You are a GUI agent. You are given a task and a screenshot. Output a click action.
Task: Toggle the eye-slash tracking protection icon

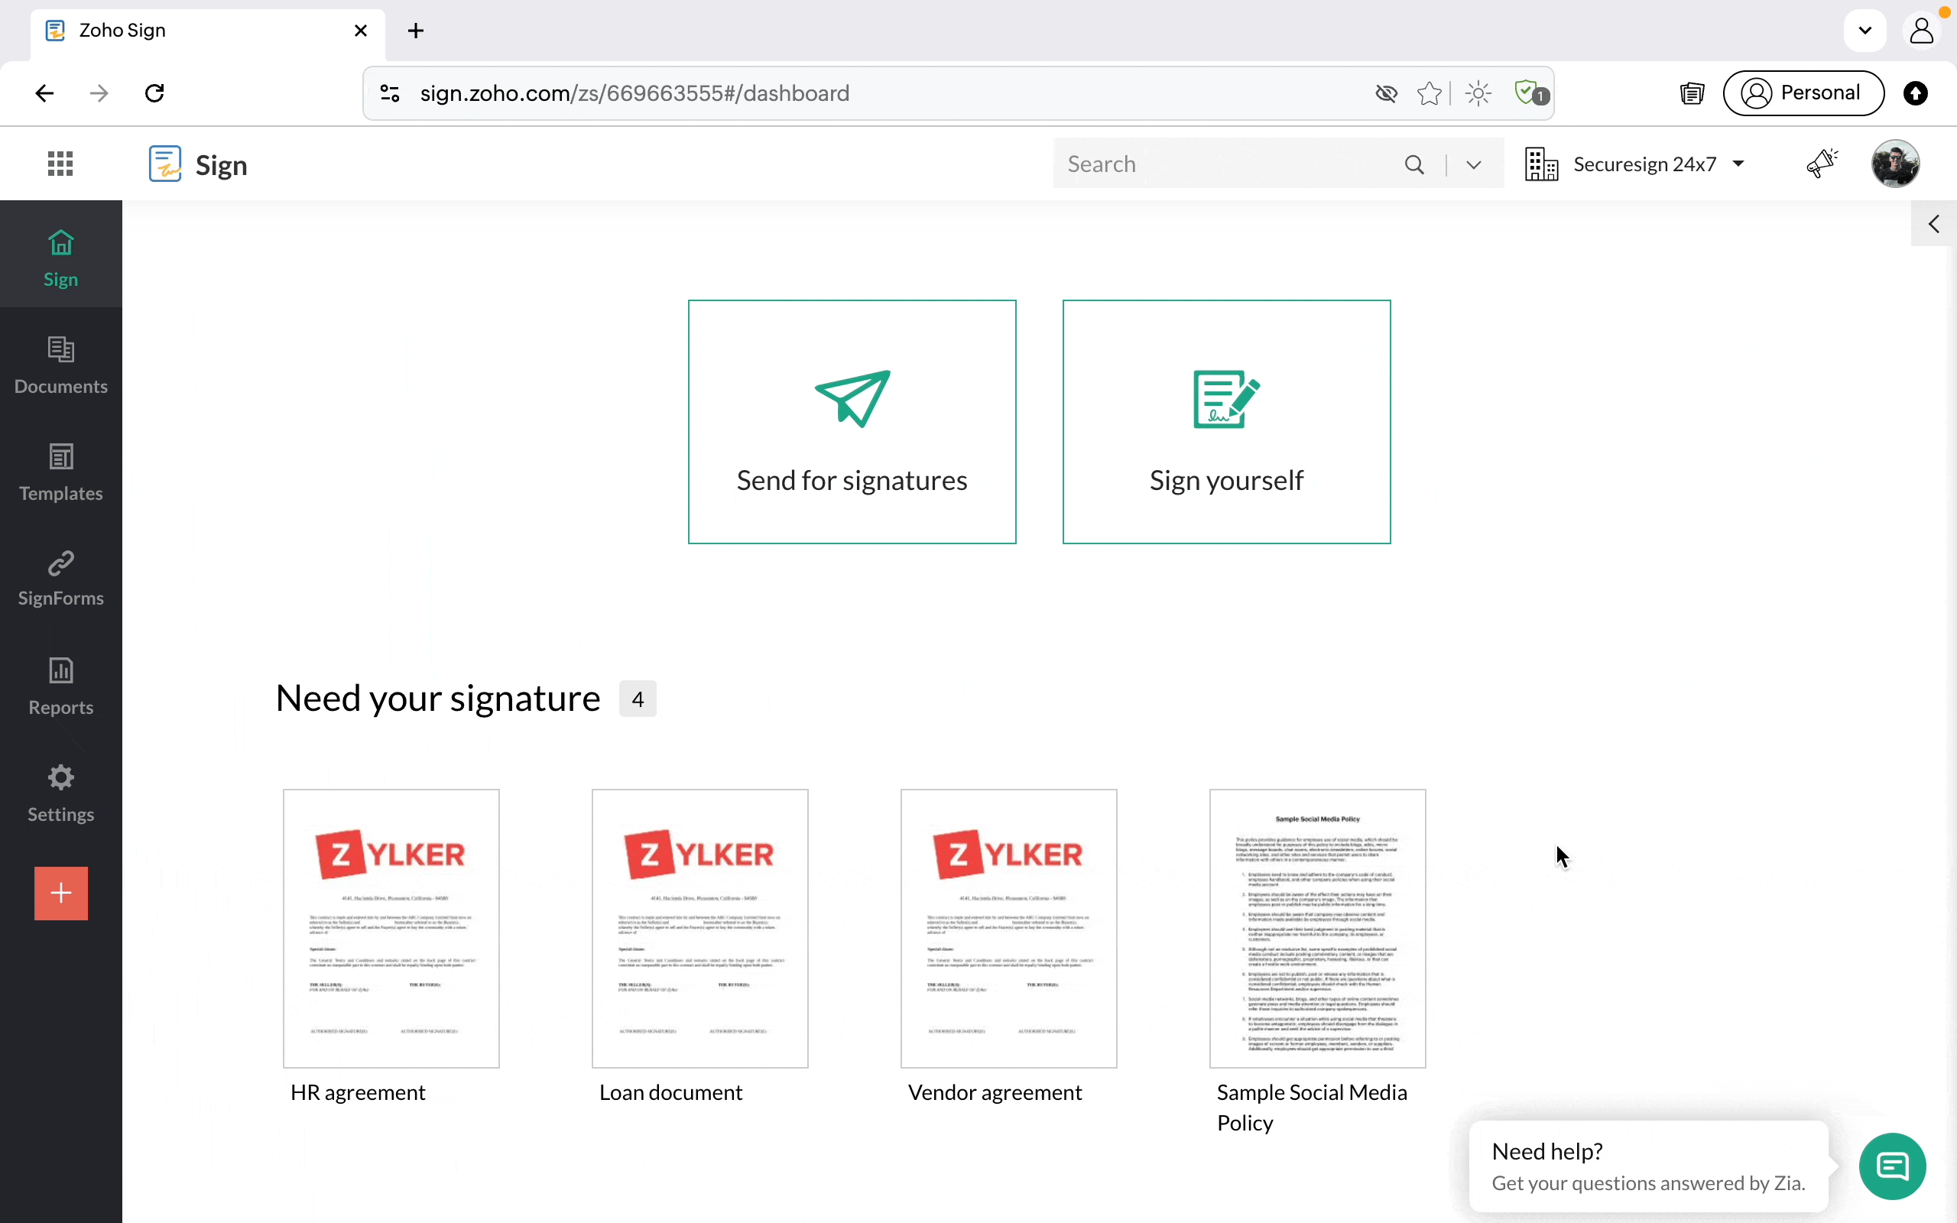click(x=1386, y=94)
